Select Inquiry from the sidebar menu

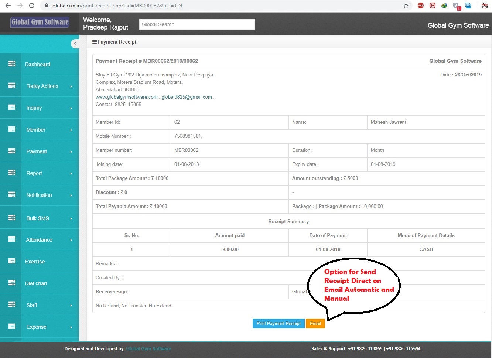click(x=34, y=108)
